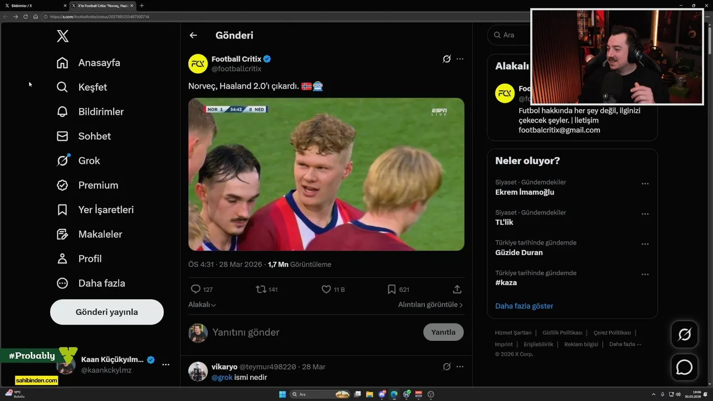Like the post showing 11 B likes
This screenshot has height=401, width=713.
pyautogui.click(x=326, y=289)
